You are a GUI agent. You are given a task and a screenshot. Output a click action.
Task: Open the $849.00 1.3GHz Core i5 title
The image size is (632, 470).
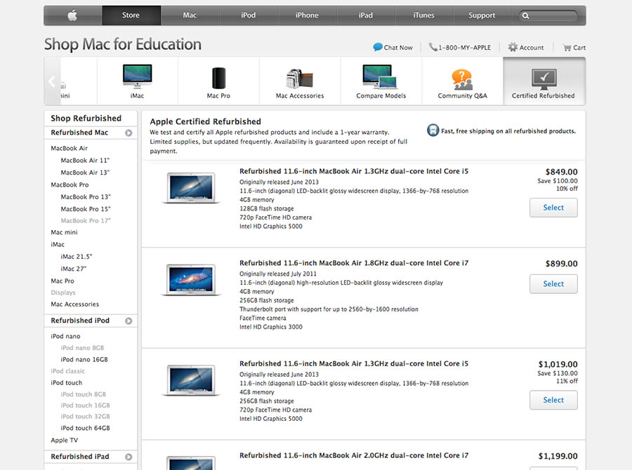[x=354, y=171]
